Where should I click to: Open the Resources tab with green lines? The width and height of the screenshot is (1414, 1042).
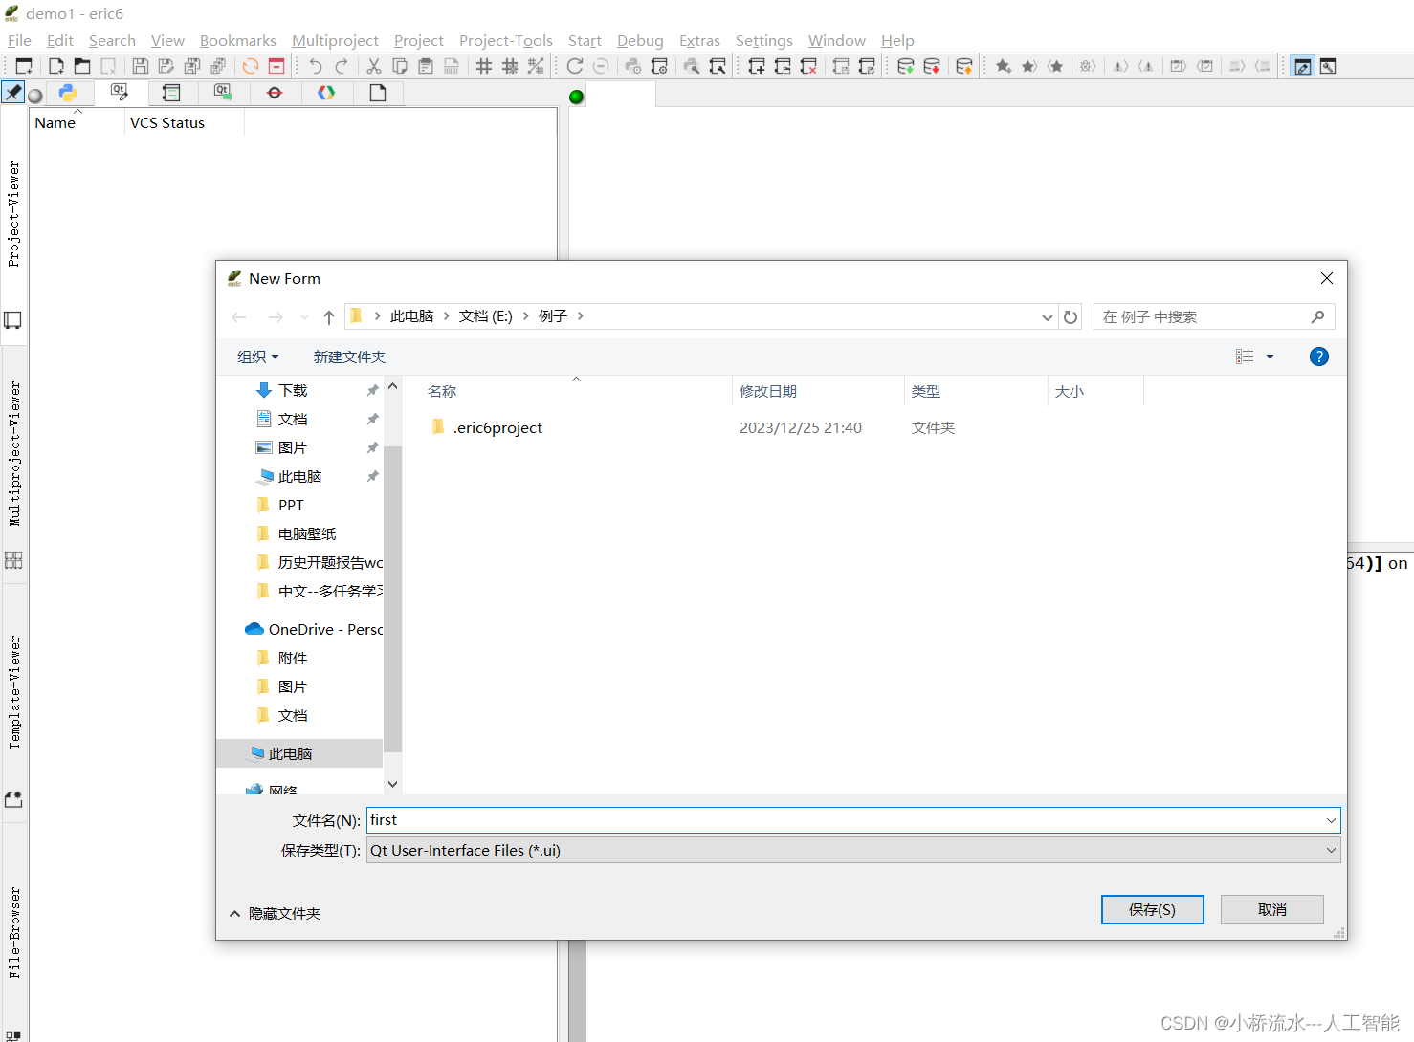point(171,93)
